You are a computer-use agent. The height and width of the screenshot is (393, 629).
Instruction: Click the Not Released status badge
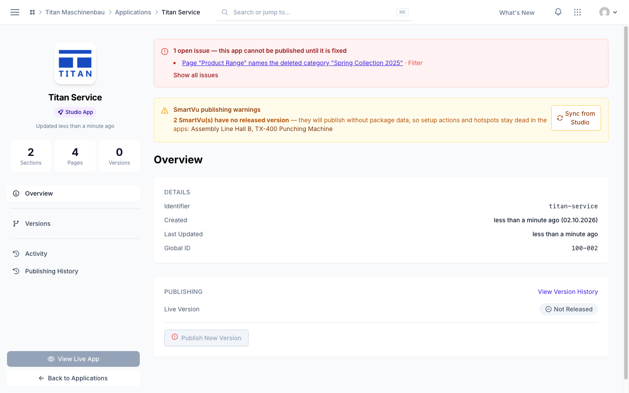(x=569, y=309)
